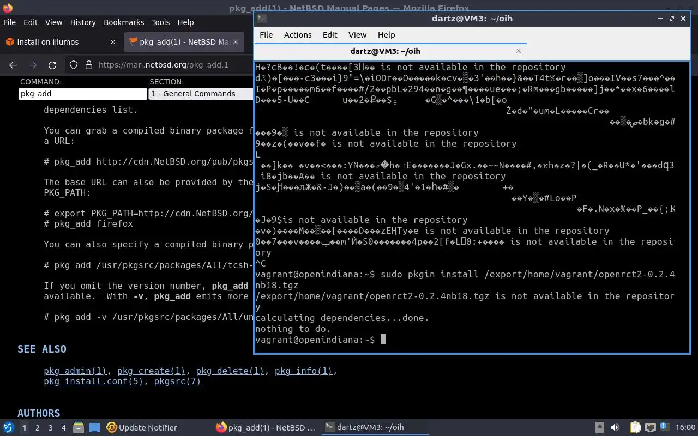Screen dimensions: 698x436
Task: Open the pkg_install.conf(5) link
Action: click(x=94, y=381)
